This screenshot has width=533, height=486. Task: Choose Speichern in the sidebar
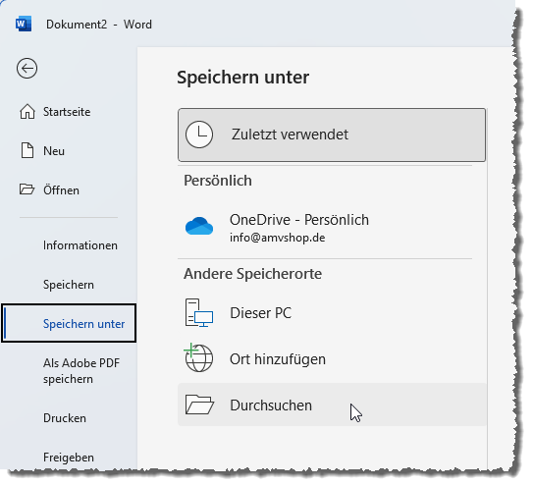pos(69,285)
